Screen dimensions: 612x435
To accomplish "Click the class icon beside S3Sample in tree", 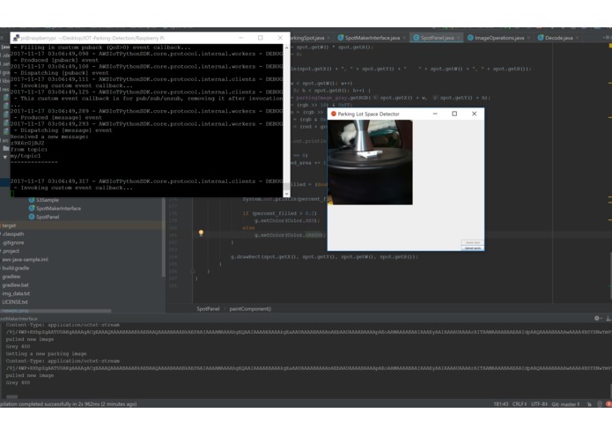I will pos(32,200).
